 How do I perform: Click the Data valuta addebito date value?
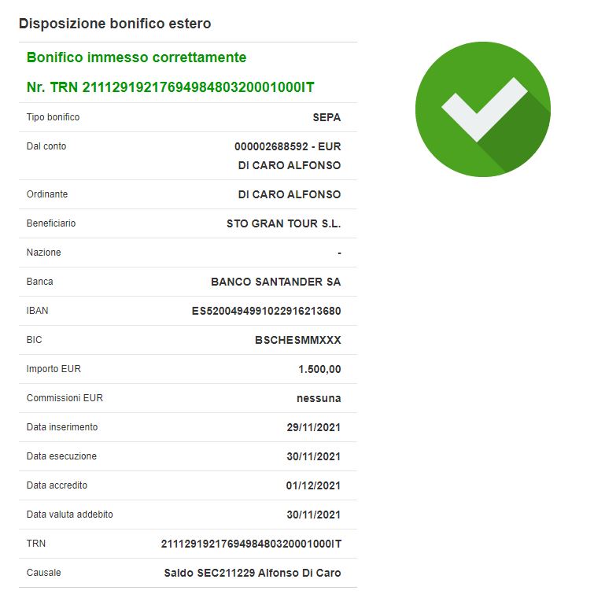coord(313,515)
